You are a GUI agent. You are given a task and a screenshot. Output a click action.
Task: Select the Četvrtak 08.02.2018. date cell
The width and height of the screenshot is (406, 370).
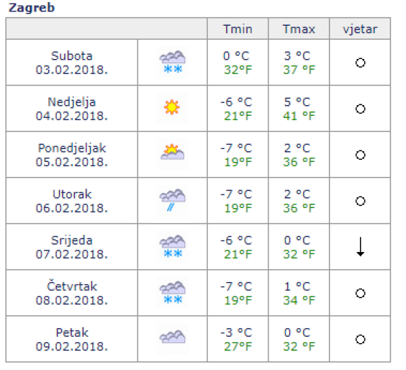tap(72, 293)
